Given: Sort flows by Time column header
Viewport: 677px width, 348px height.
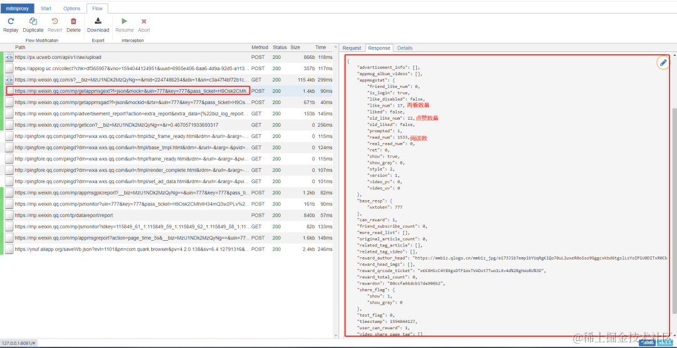Looking at the screenshot, I should click(321, 48).
